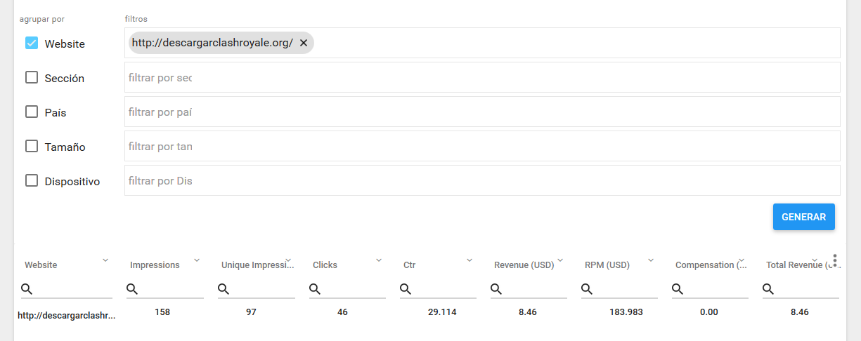Click the search icon under Revenue (USD) column
861x341 pixels.
click(496, 289)
